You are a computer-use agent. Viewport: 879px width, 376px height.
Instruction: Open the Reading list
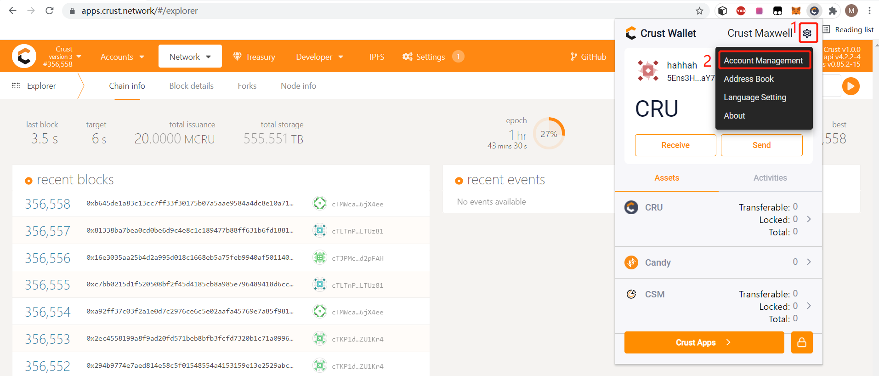pos(848,29)
